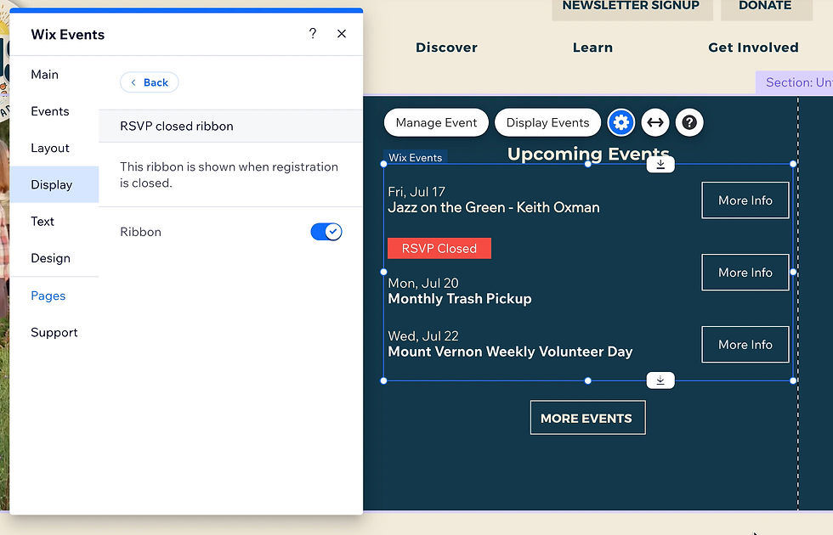Click the Mon, Jul 20 date
Image resolution: width=833 pixels, height=535 pixels.
tap(423, 283)
